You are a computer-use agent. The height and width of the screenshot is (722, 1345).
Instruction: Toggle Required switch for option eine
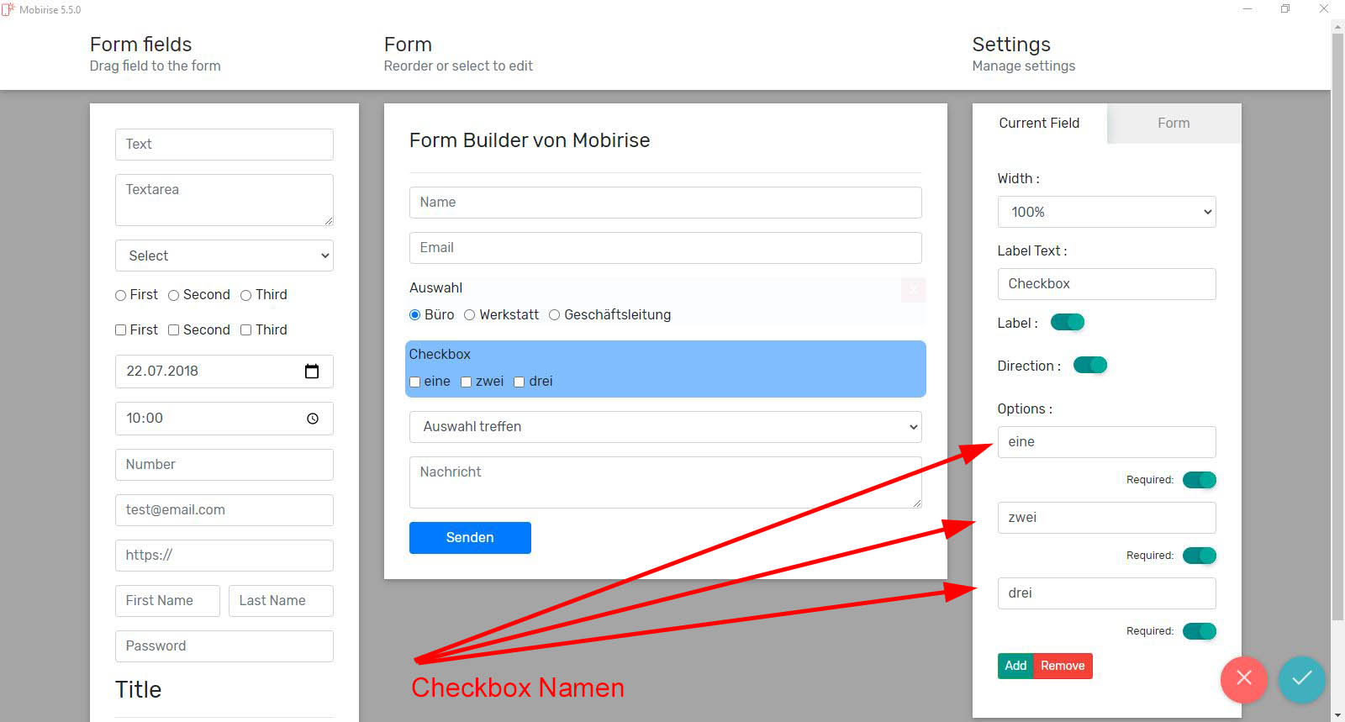click(1199, 480)
